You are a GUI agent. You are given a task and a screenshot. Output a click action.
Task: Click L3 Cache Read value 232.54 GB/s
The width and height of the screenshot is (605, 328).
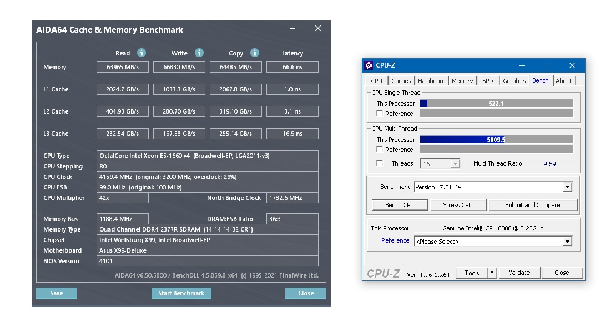pos(123,134)
